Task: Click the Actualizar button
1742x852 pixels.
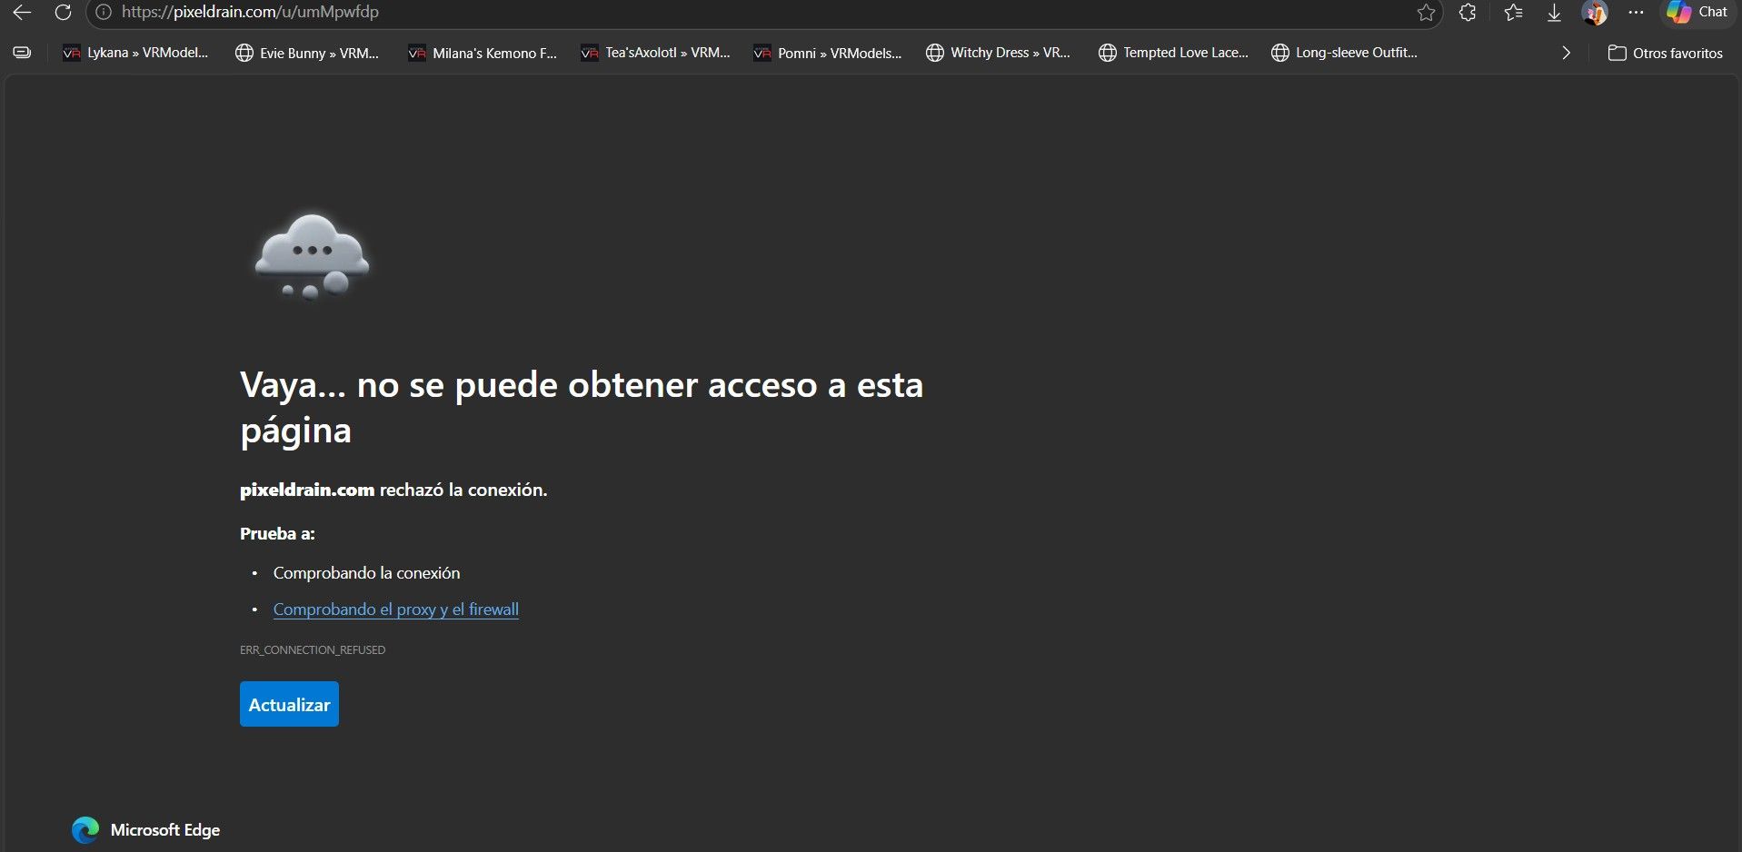Action: (289, 704)
